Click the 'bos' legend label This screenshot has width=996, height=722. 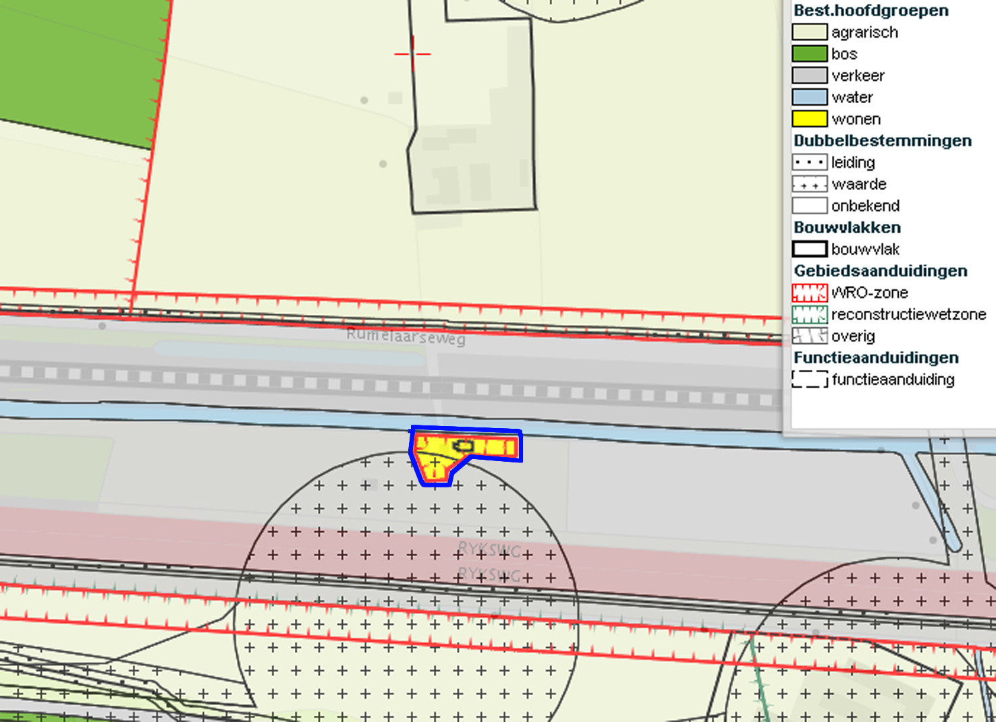tap(844, 54)
